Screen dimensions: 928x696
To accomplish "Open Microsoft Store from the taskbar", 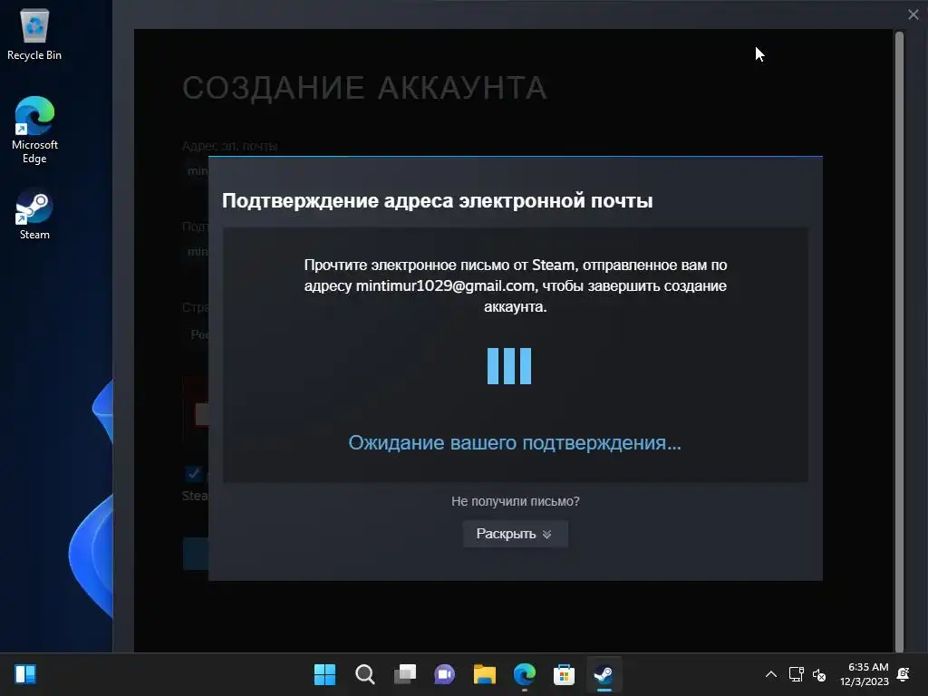I will (x=564, y=674).
